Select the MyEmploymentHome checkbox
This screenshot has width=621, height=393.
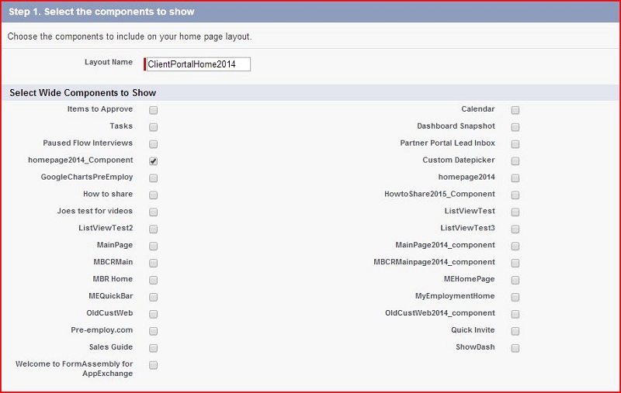tap(515, 297)
